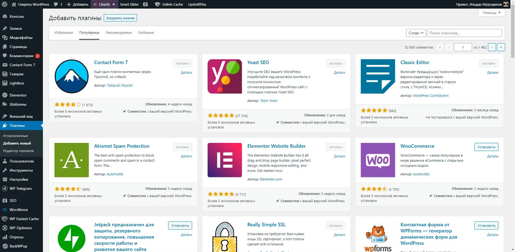Screen dimensions: 515x252
Task: Open the WooCommerce plugin icon
Action: [x=378, y=160]
